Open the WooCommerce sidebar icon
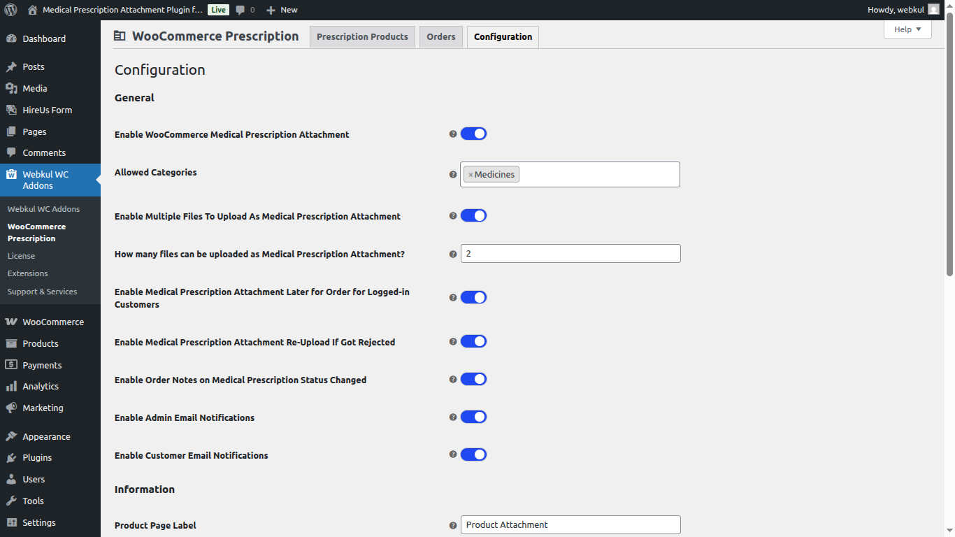Image resolution: width=955 pixels, height=537 pixels. click(10, 322)
